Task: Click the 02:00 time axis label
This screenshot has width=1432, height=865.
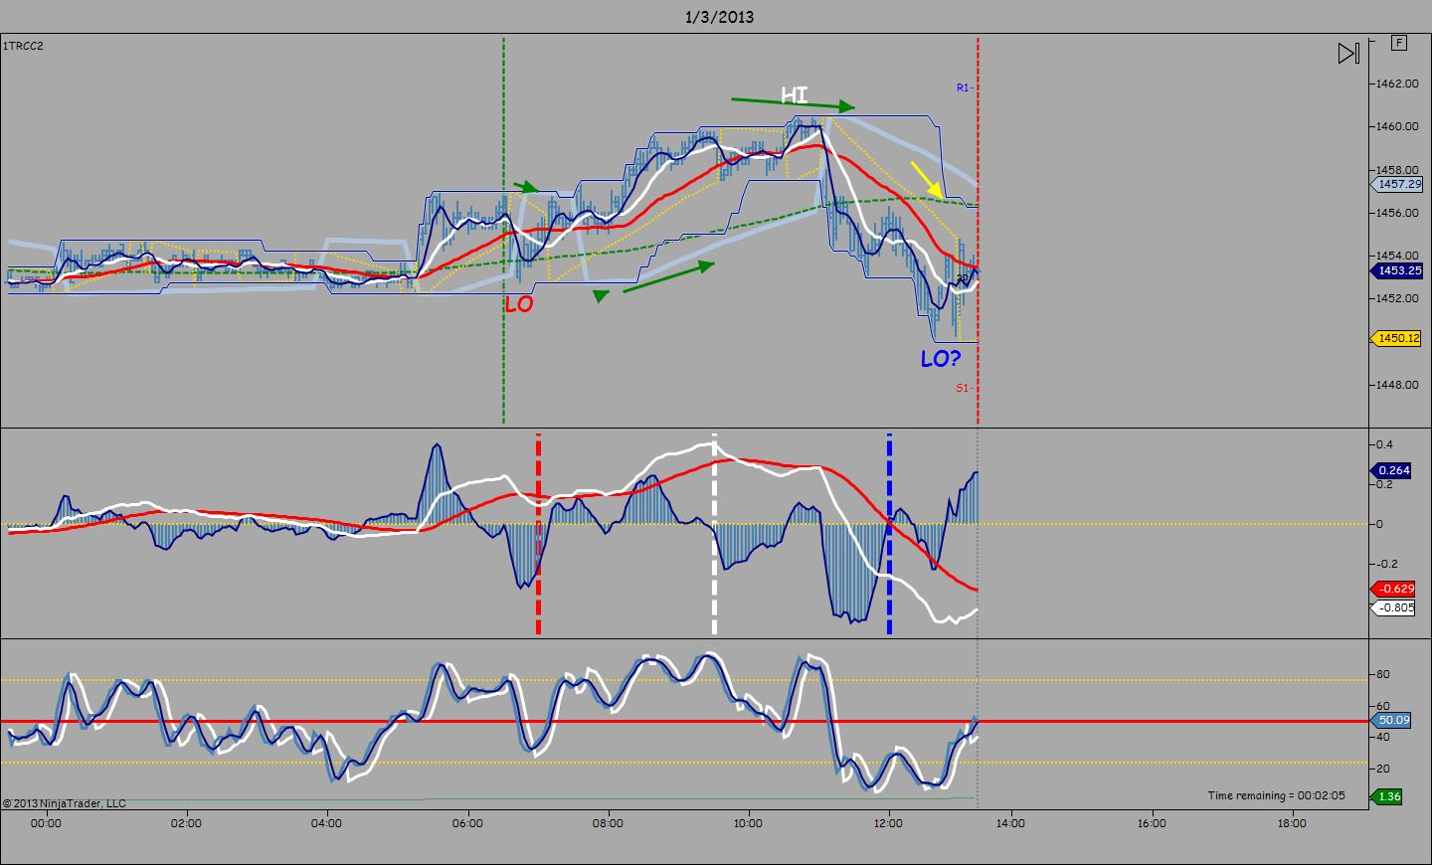Action: click(186, 823)
